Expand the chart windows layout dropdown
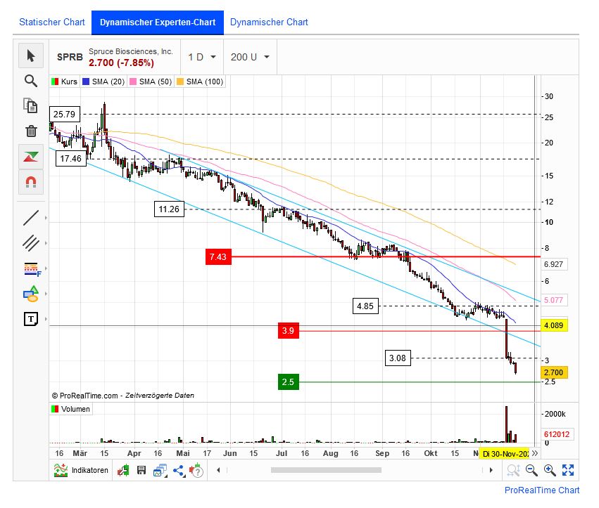The width and height of the screenshot is (599, 508). 160,470
